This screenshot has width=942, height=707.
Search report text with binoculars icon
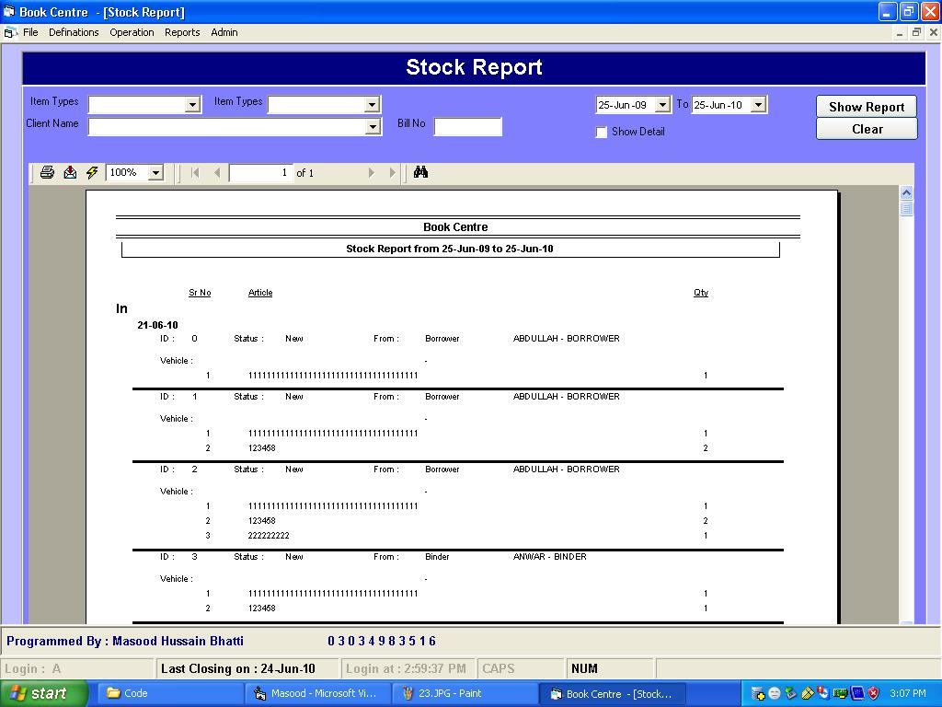[420, 172]
